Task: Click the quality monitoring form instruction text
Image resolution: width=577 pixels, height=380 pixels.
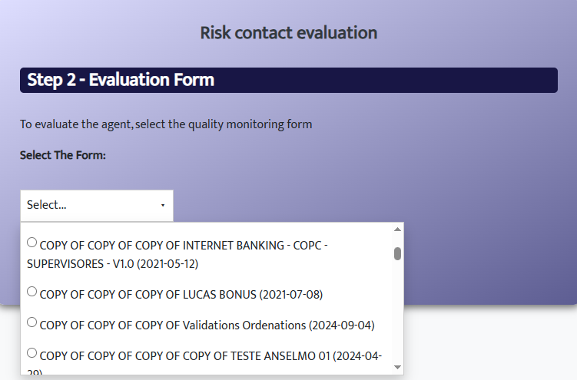Action: click(166, 124)
